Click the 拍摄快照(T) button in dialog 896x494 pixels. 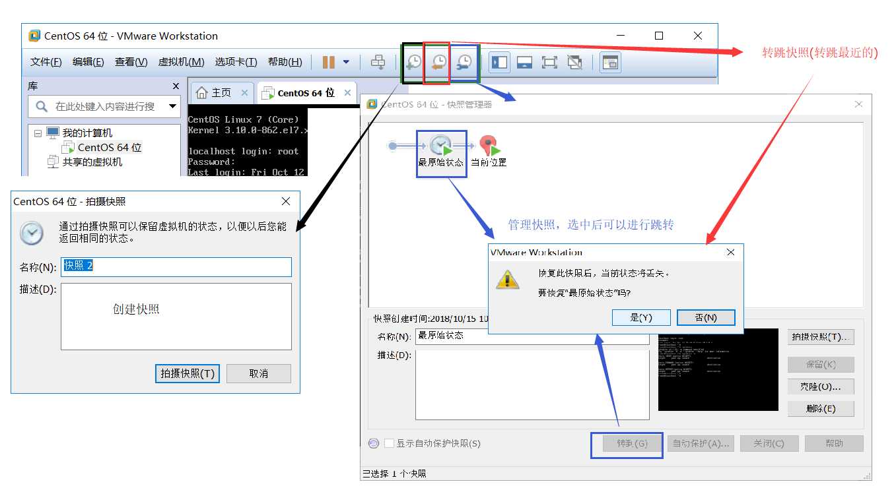(188, 373)
